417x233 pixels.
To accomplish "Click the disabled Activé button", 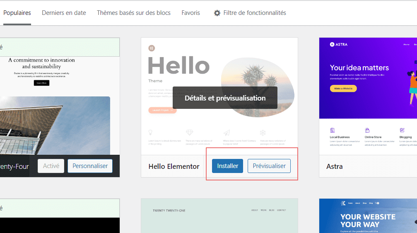I will 51,166.
